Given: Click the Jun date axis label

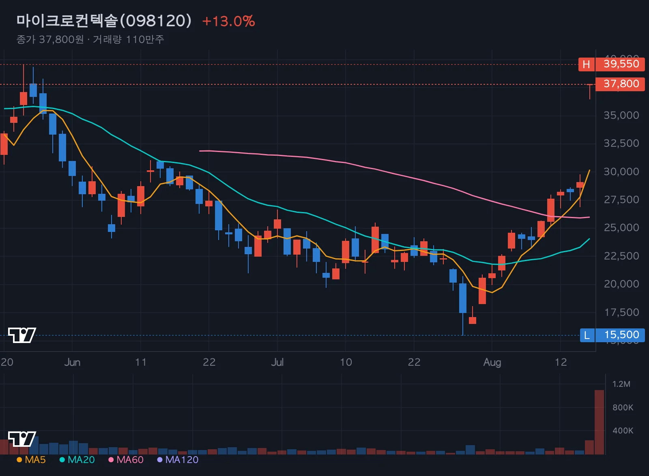Looking at the screenshot, I should (72, 362).
